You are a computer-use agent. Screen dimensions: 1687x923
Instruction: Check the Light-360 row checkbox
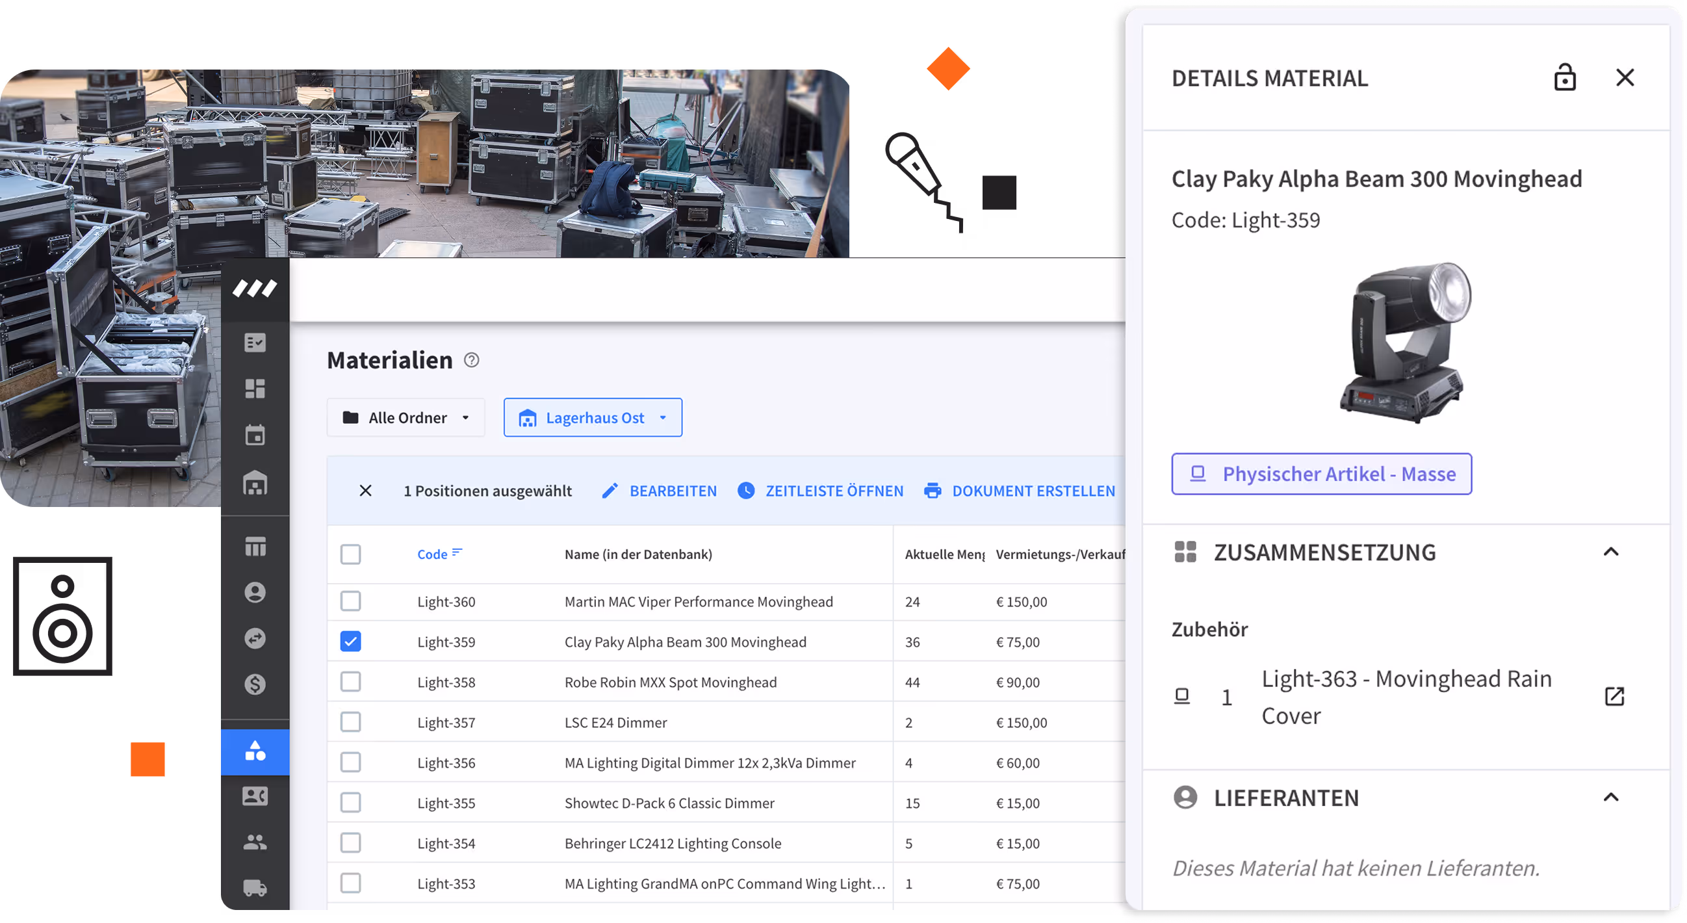[350, 601]
